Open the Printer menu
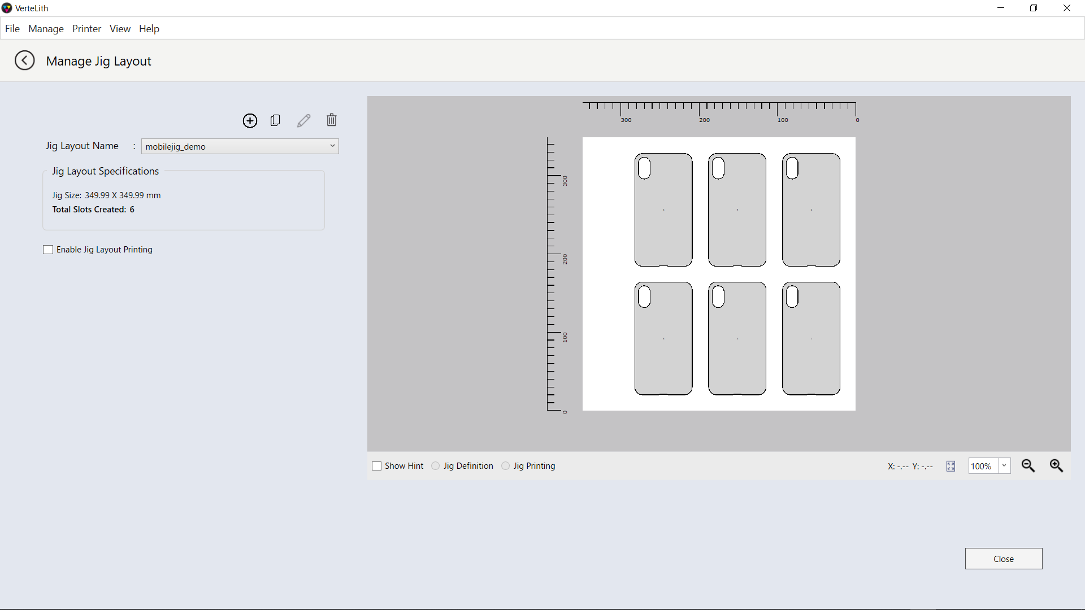Screen dimensions: 1085x610 tap(86, 29)
